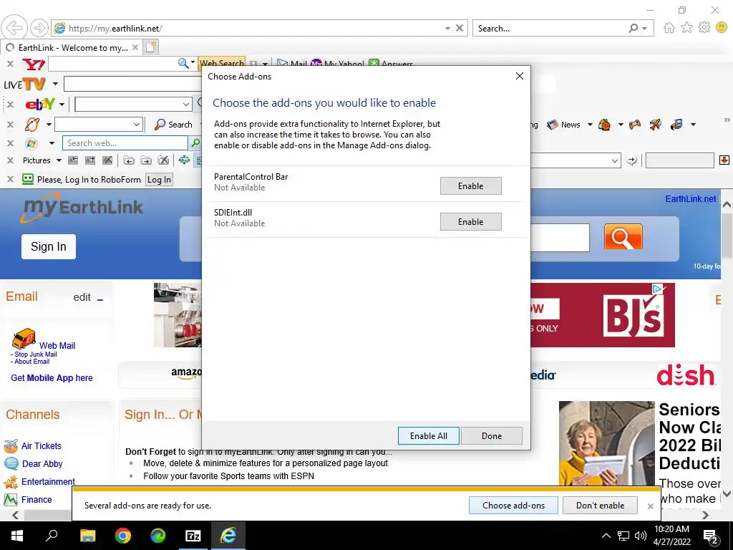Click in the Search web... input field
The image size is (733, 550).
click(x=125, y=143)
